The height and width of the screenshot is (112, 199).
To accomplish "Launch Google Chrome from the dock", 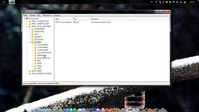I will [x=53, y=110].
